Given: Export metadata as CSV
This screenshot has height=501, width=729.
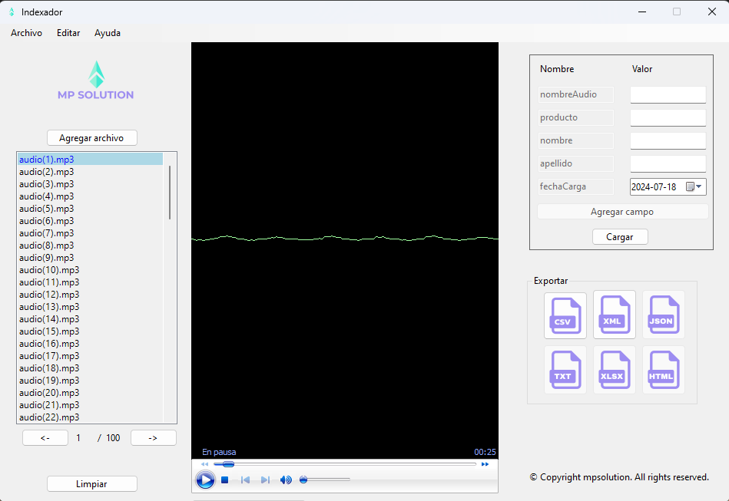Looking at the screenshot, I should pos(565,315).
